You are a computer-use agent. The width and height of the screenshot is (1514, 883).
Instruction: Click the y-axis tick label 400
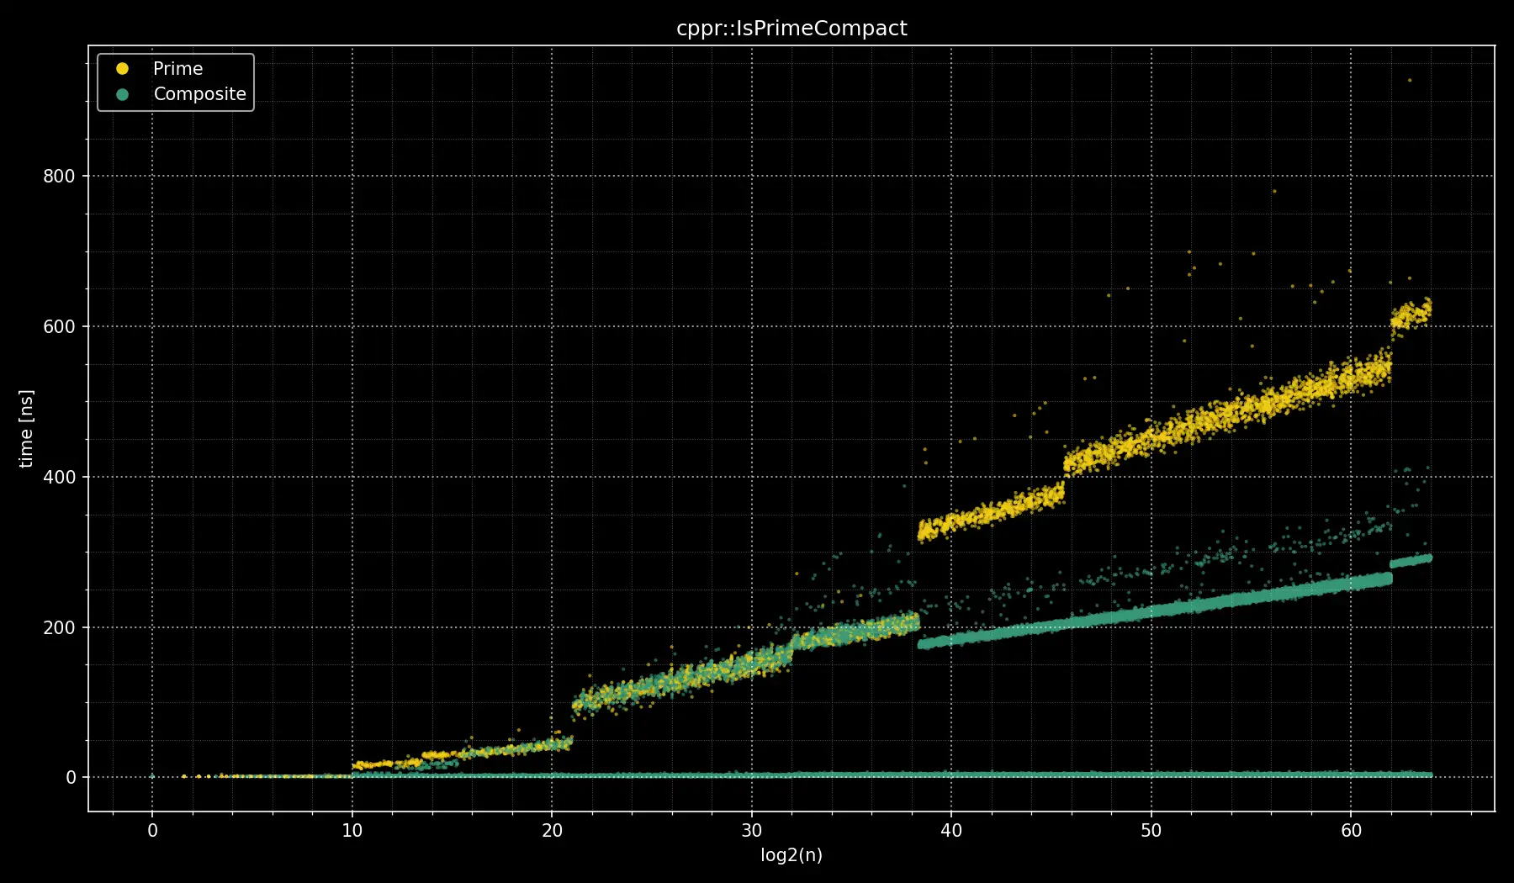(x=59, y=477)
